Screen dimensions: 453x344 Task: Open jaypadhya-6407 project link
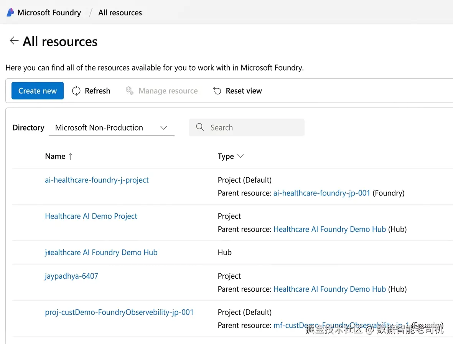point(71,276)
